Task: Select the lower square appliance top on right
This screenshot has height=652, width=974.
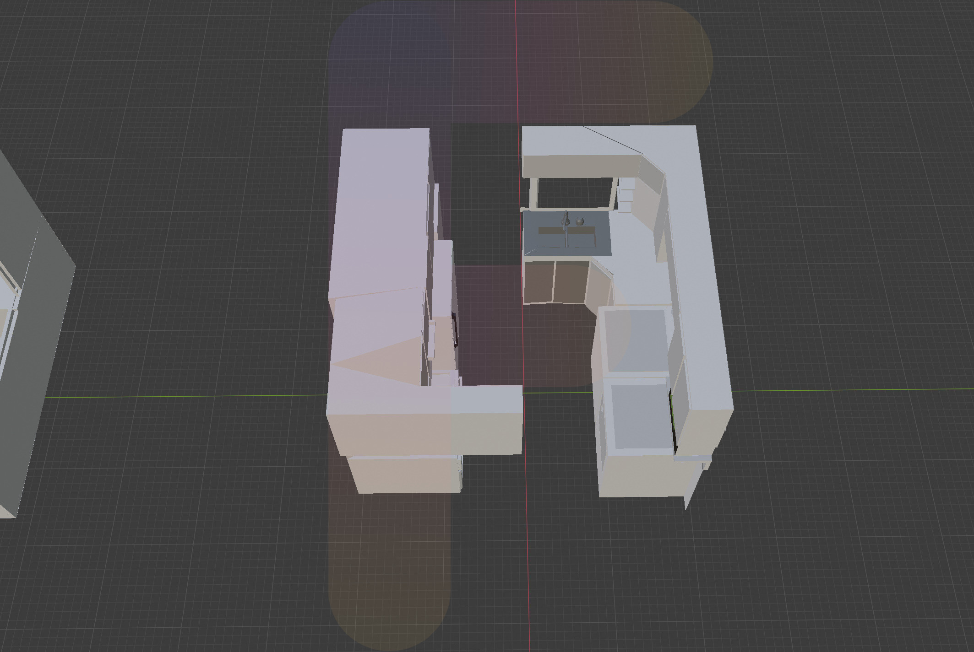Action: (639, 416)
